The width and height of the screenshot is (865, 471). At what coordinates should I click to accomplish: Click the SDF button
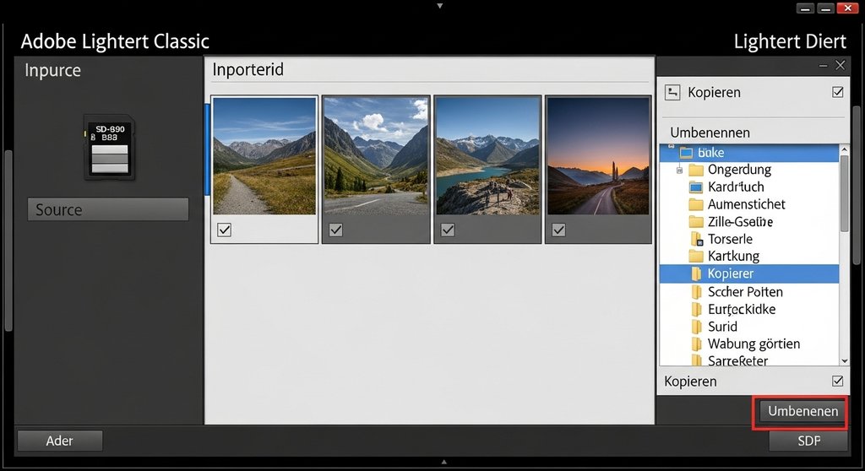tap(808, 441)
